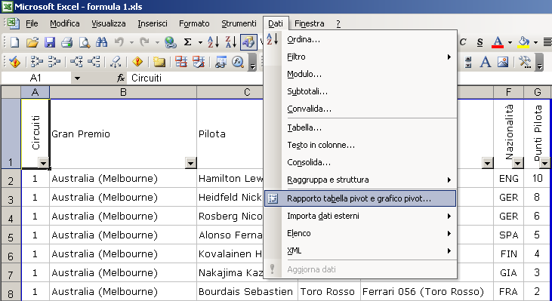Click the Image control picture icon

[x=503, y=63]
